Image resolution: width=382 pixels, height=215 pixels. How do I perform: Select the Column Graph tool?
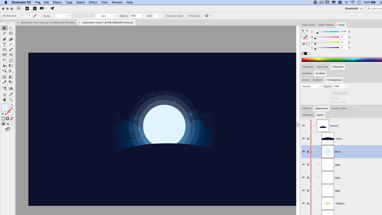coord(11,88)
